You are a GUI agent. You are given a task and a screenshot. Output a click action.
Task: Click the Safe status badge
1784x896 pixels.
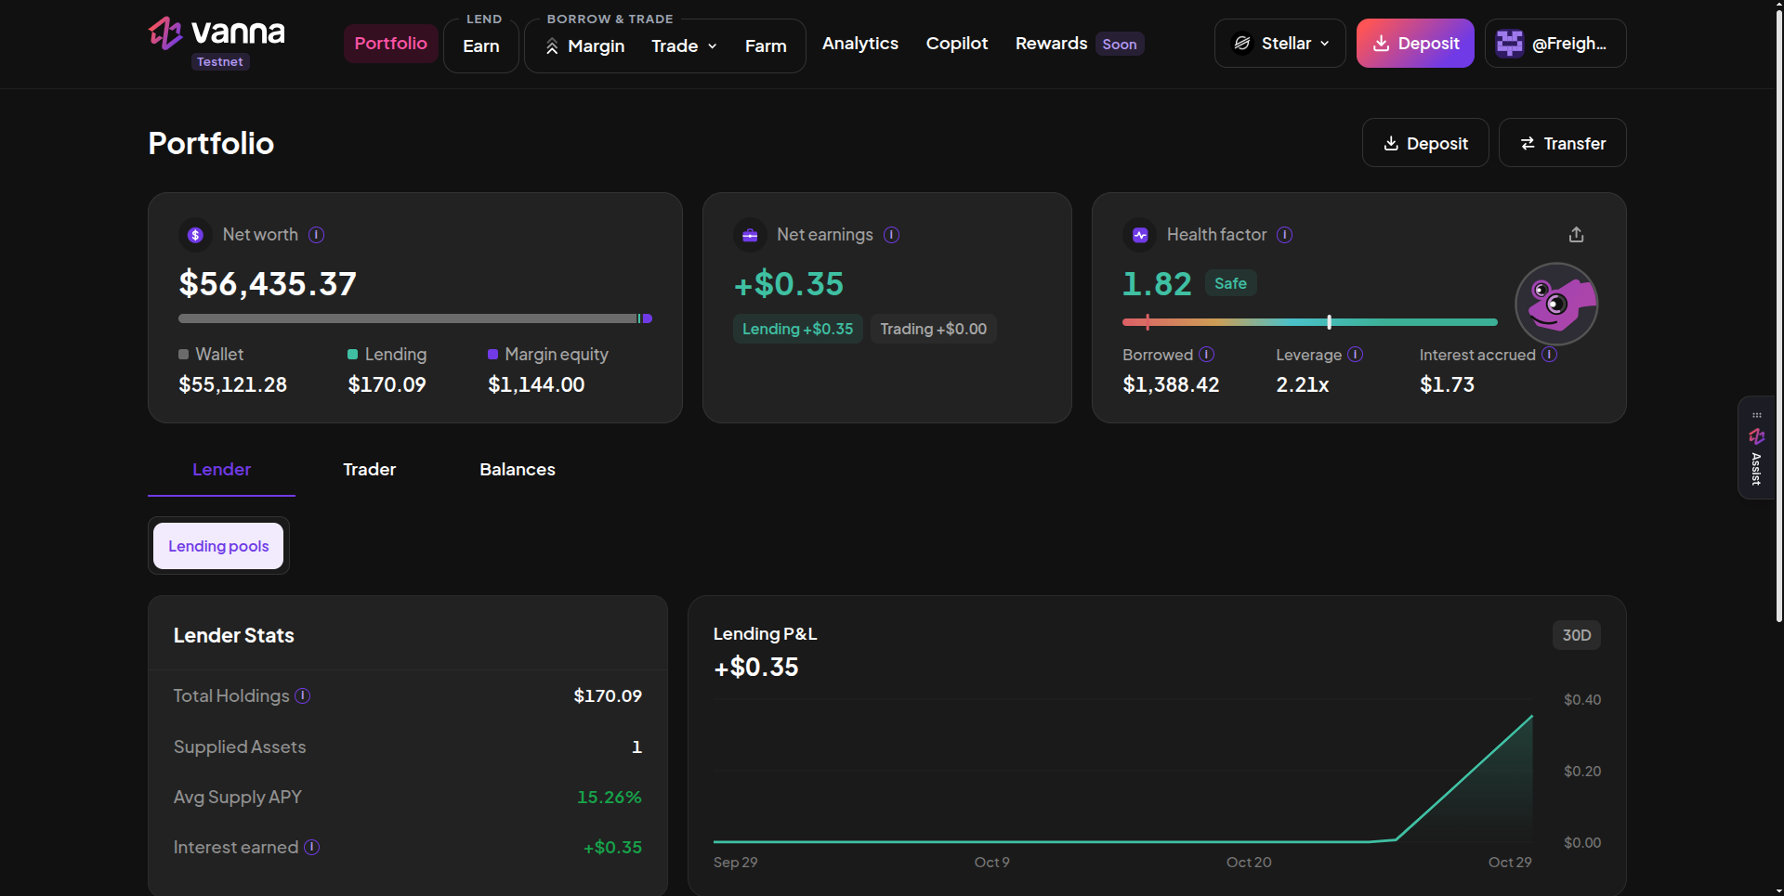coord(1230,283)
